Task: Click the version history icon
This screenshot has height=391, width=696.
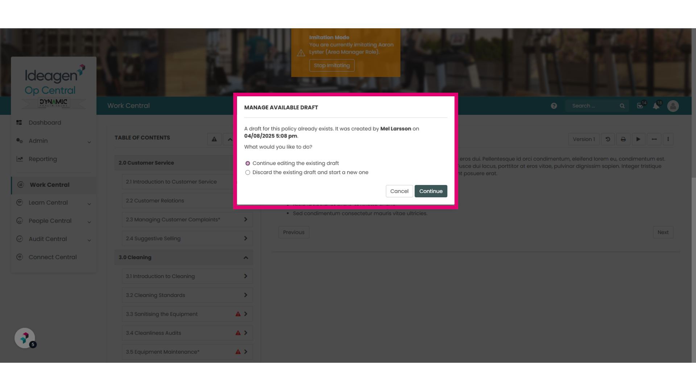Action: point(608,139)
